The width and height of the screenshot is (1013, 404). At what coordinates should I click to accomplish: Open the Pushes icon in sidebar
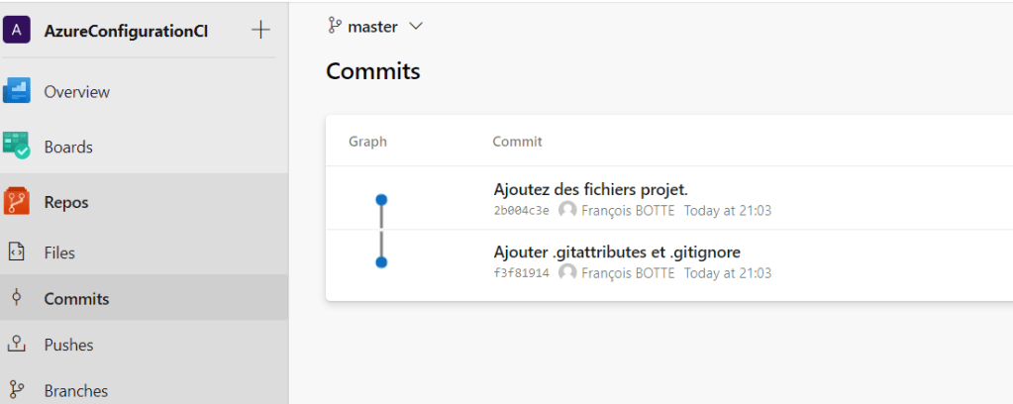(17, 345)
